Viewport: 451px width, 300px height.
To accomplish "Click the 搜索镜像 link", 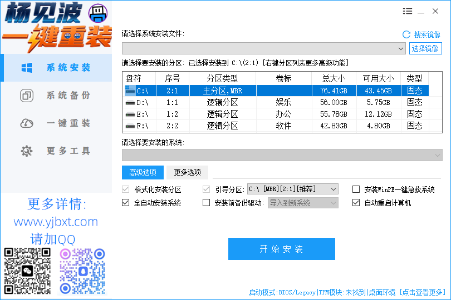I will (427, 35).
